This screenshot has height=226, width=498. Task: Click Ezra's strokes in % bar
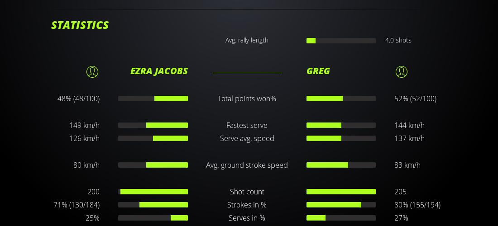click(x=153, y=205)
